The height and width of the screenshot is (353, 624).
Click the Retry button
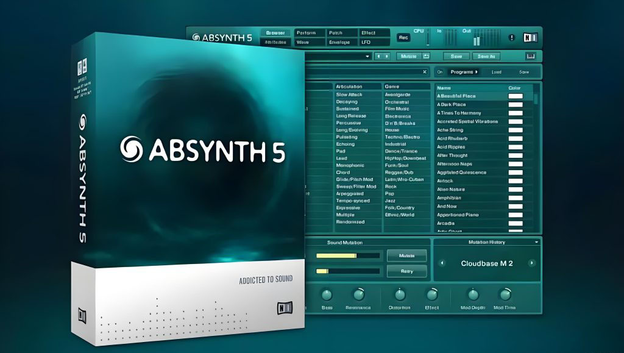[x=406, y=271]
